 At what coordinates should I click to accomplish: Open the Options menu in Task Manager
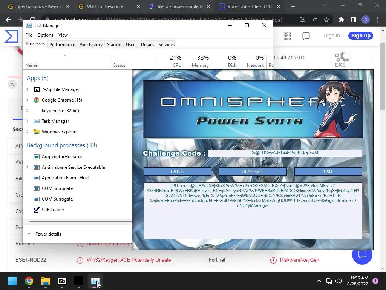[x=45, y=35]
